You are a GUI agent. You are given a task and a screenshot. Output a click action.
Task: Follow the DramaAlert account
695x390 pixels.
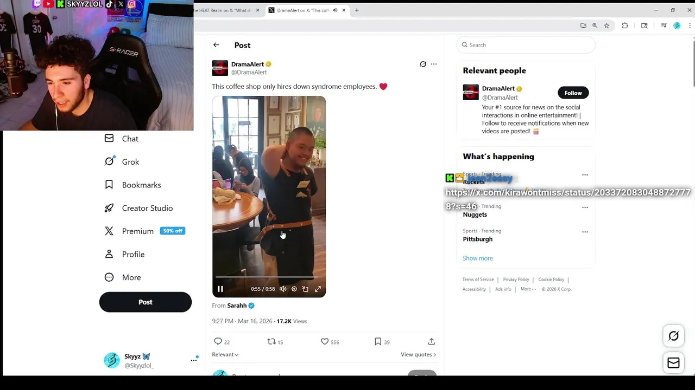tap(573, 93)
